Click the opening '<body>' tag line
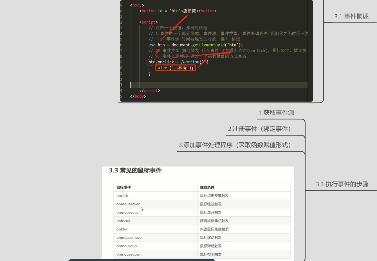The image size is (377, 261). tap(137, 5)
